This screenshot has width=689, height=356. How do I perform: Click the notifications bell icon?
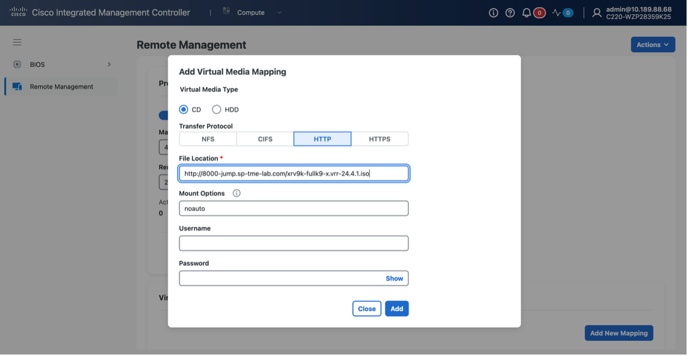click(x=526, y=13)
